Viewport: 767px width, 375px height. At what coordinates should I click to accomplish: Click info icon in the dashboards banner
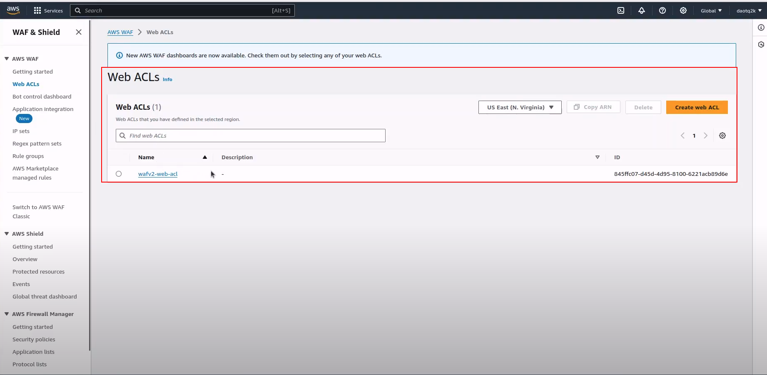[x=119, y=55]
